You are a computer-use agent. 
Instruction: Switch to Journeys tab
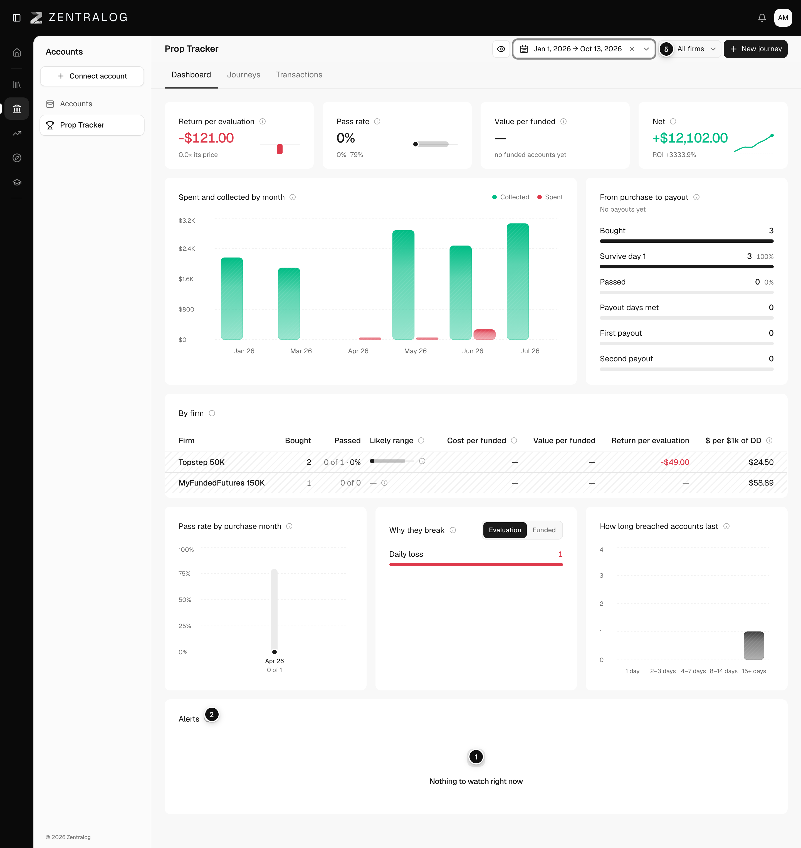243,75
